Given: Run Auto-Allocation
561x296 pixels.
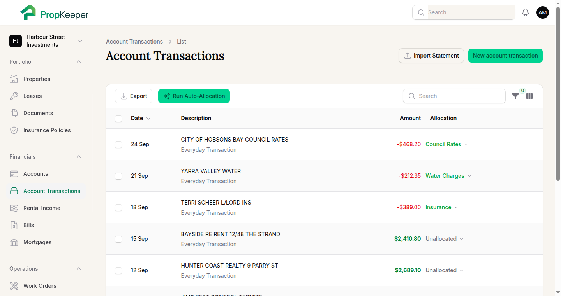Looking at the screenshot, I should tap(194, 96).
